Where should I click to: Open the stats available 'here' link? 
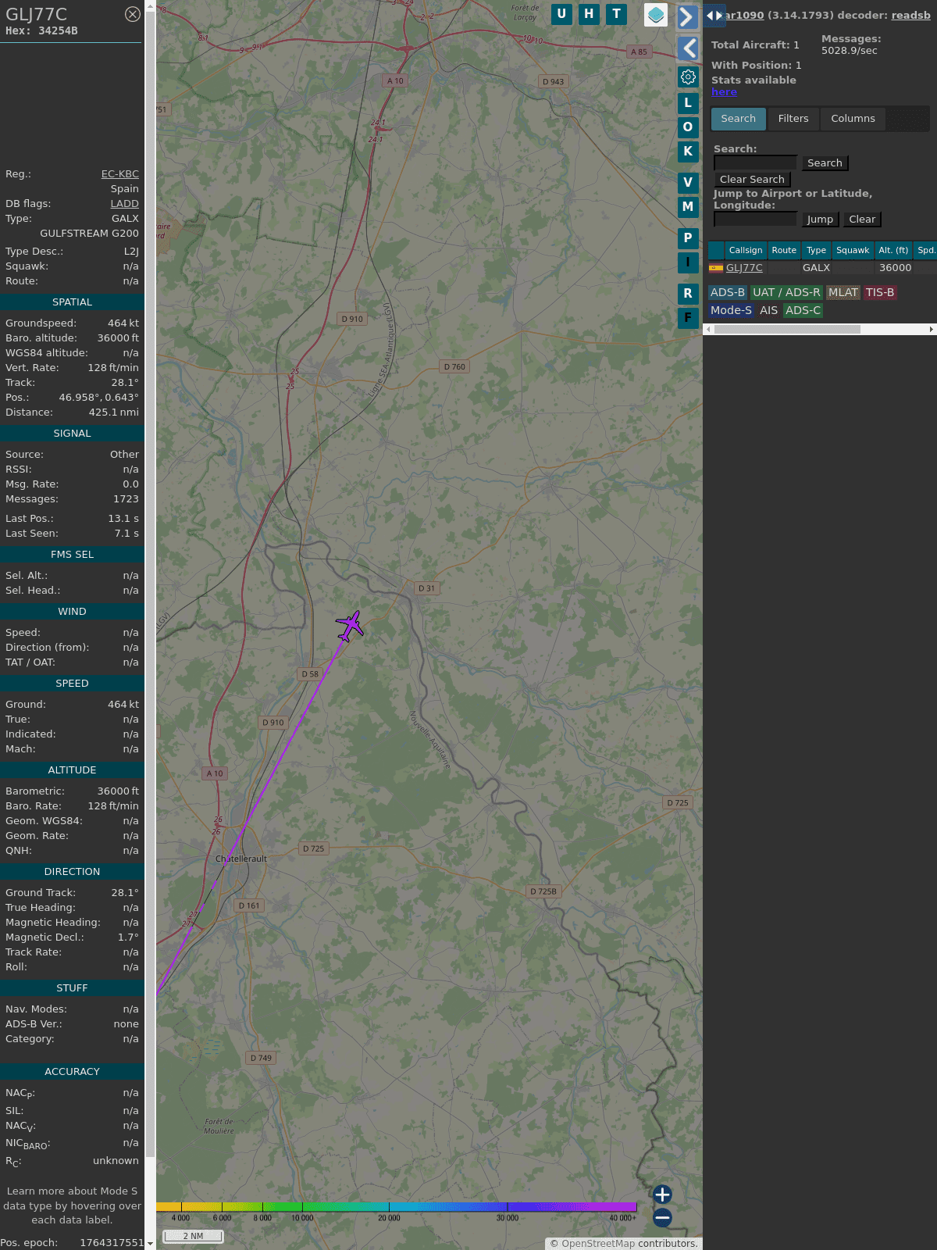[724, 92]
